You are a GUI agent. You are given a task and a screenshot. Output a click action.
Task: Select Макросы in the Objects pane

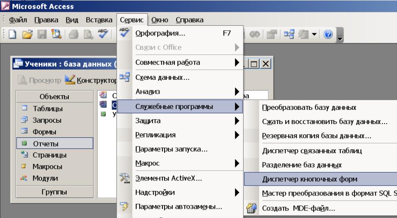tap(55, 166)
